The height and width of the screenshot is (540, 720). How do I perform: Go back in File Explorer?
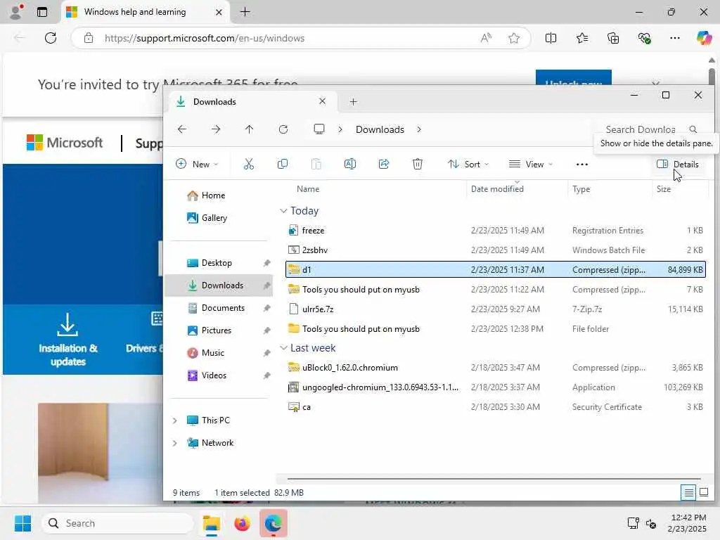pyautogui.click(x=182, y=129)
